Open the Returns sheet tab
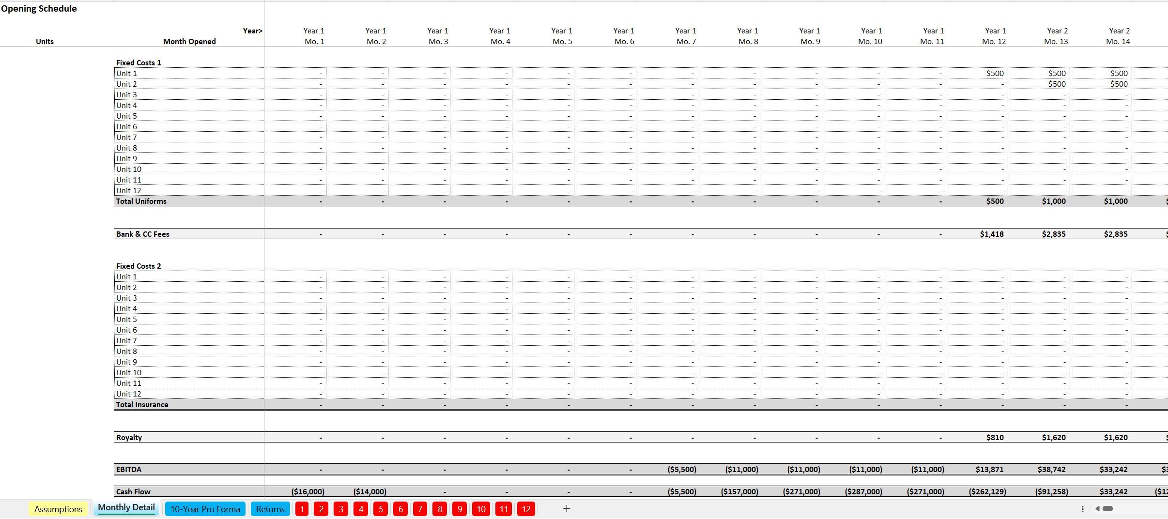Screen dimensions: 1168x519 point(270,509)
